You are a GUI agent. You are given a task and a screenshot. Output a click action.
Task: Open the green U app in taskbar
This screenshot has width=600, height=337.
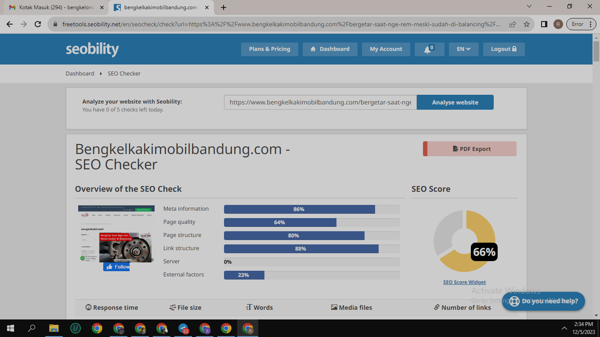point(76,328)
